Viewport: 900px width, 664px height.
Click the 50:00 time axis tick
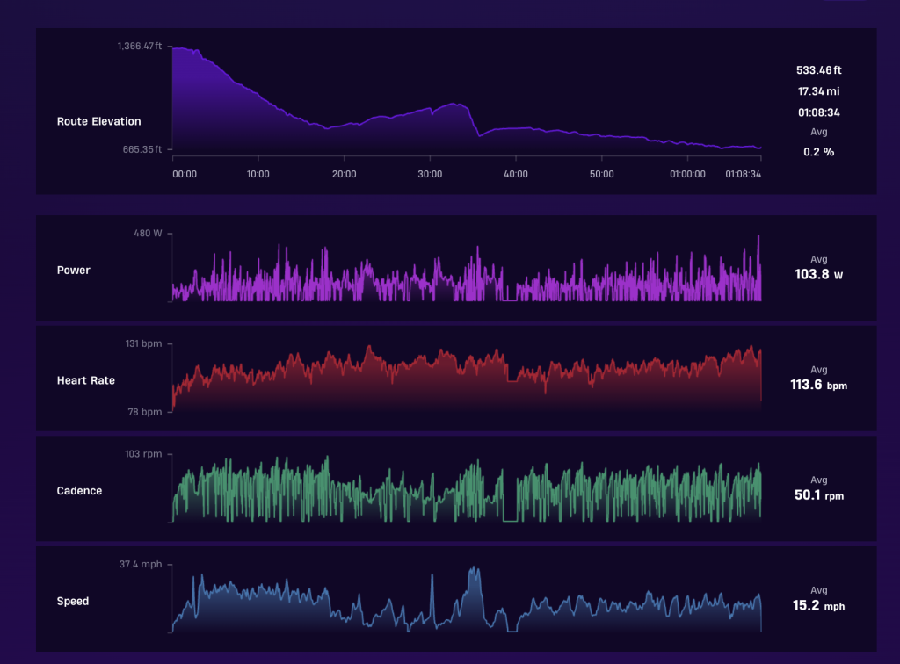pyautogui.click(x=601, y=174)
